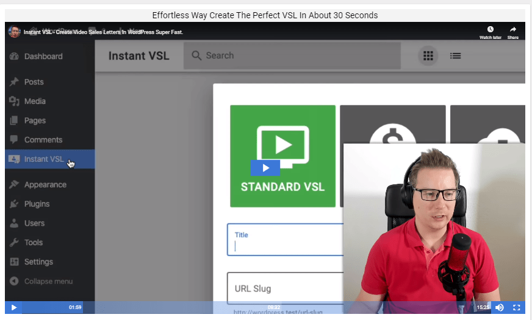Mute the video with the speaker icon
Viewport: 532px width, 320px height.
500,307
